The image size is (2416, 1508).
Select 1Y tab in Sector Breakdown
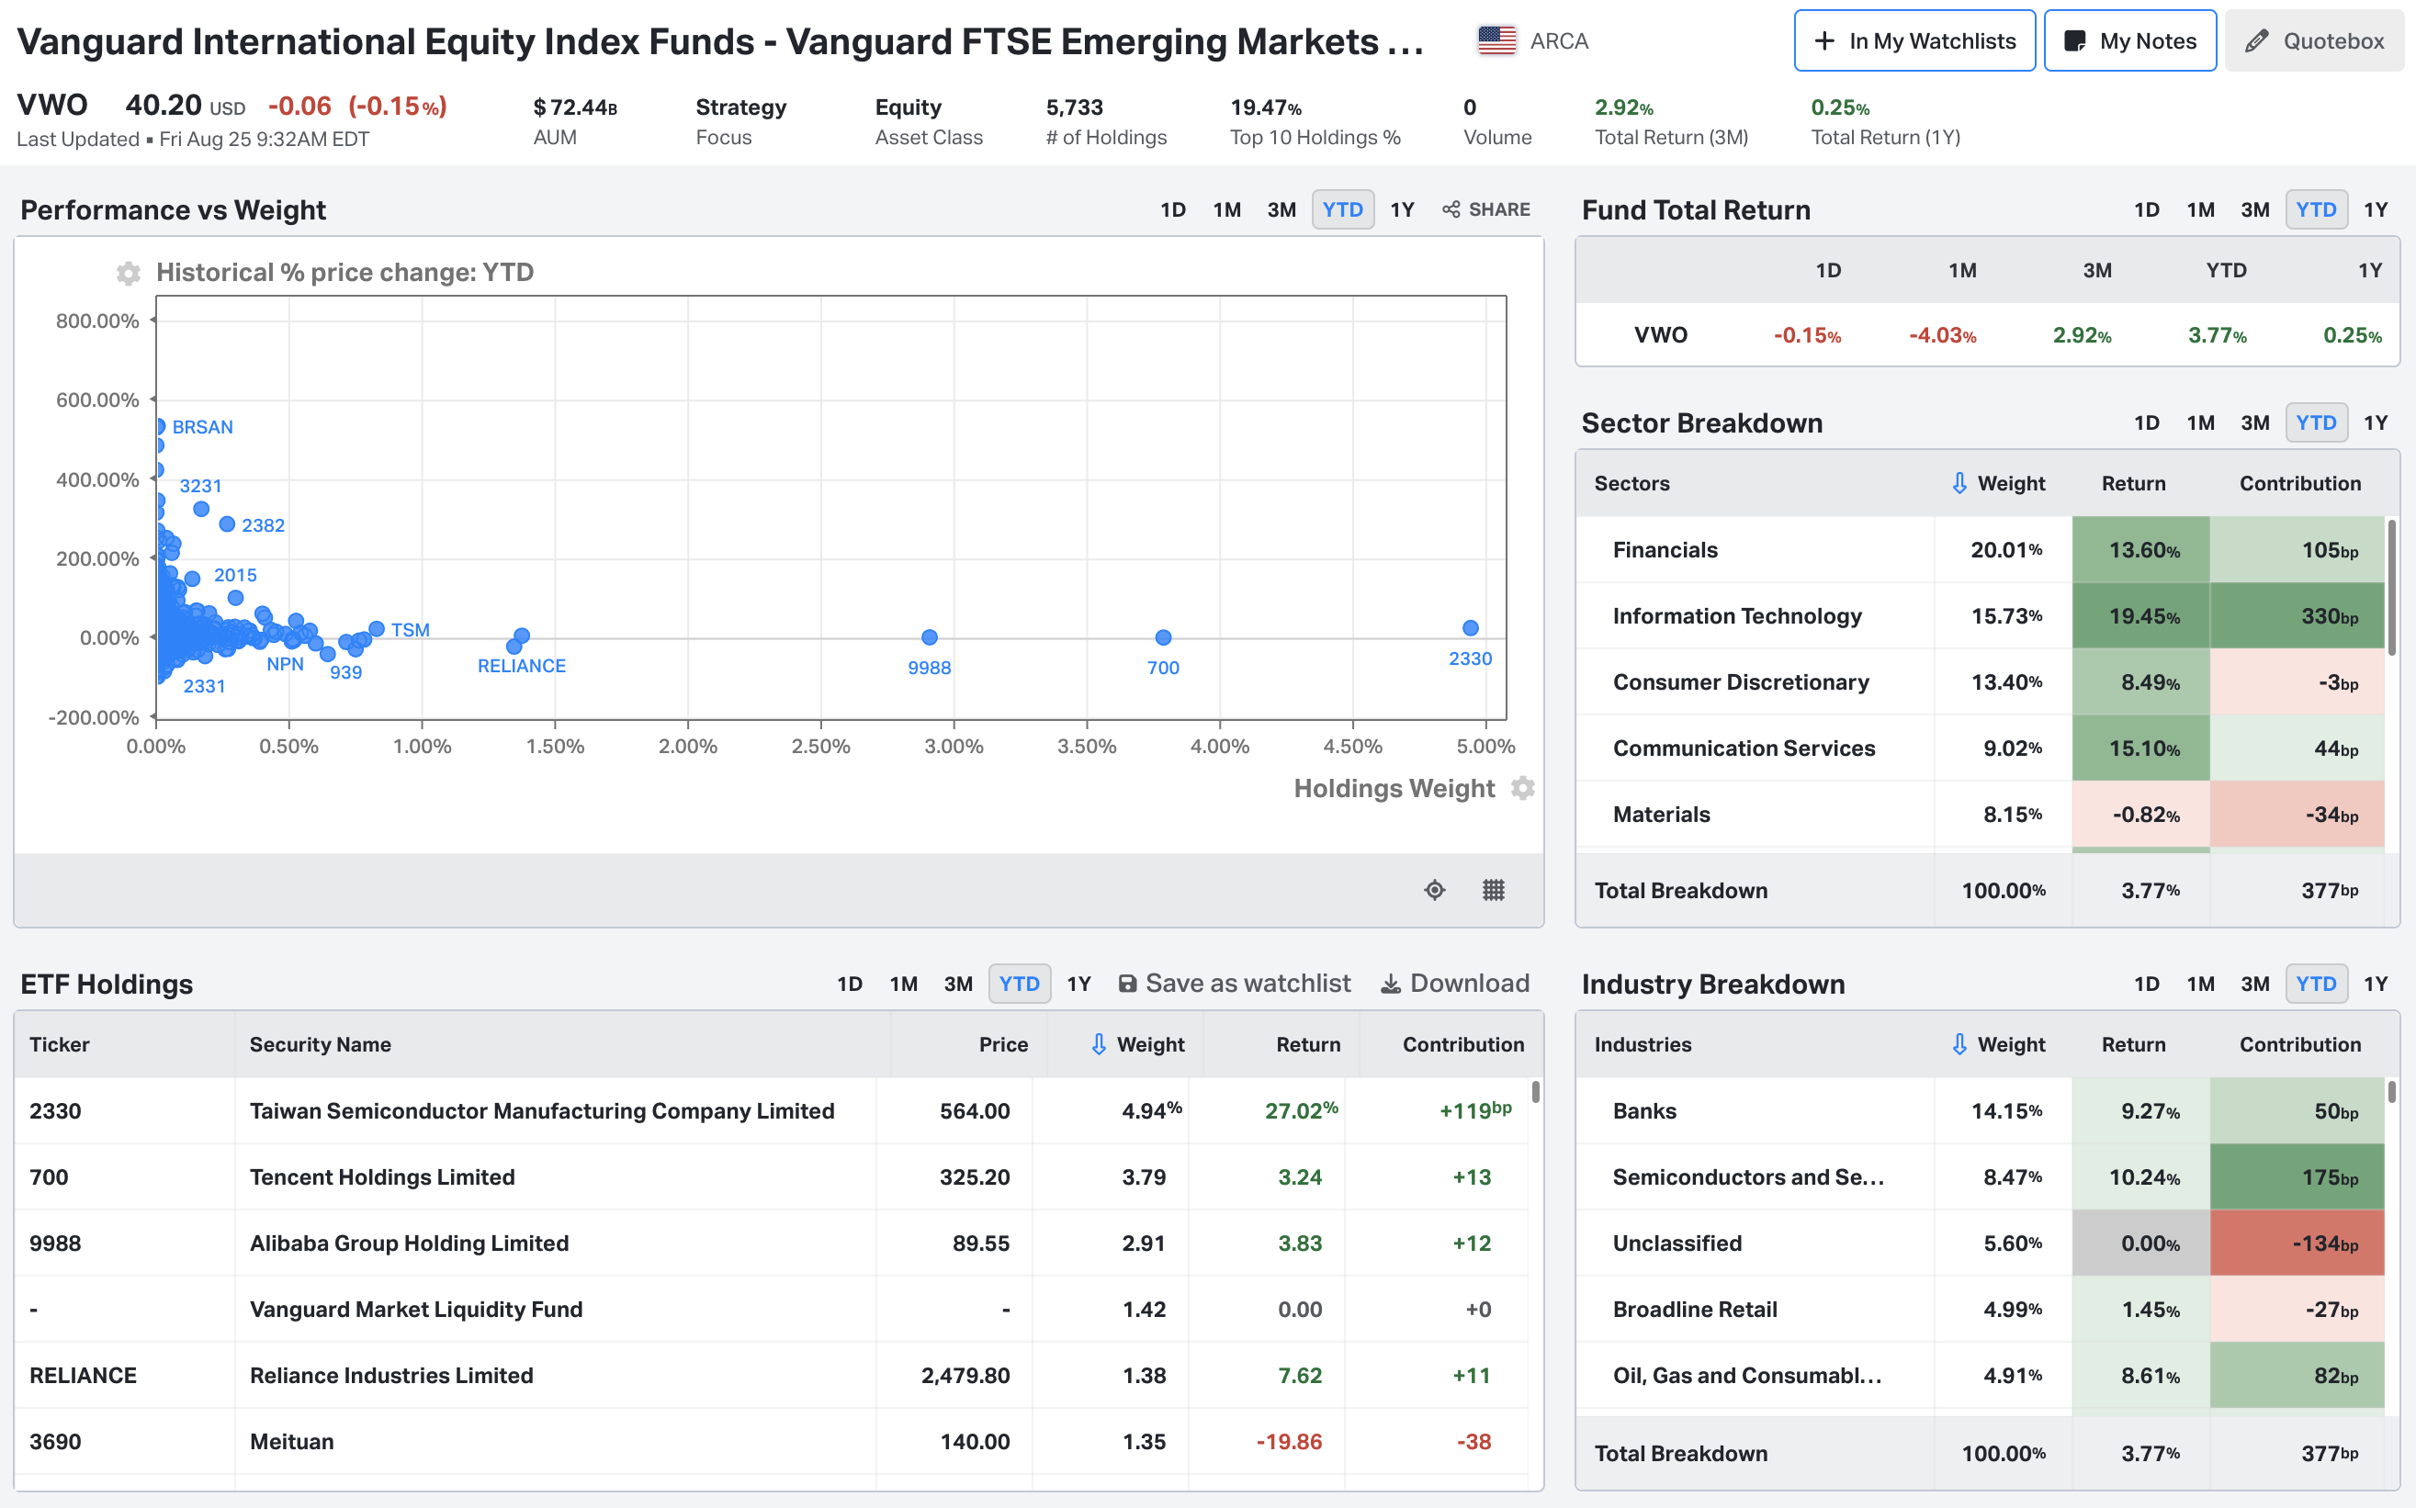(2376, 422)
